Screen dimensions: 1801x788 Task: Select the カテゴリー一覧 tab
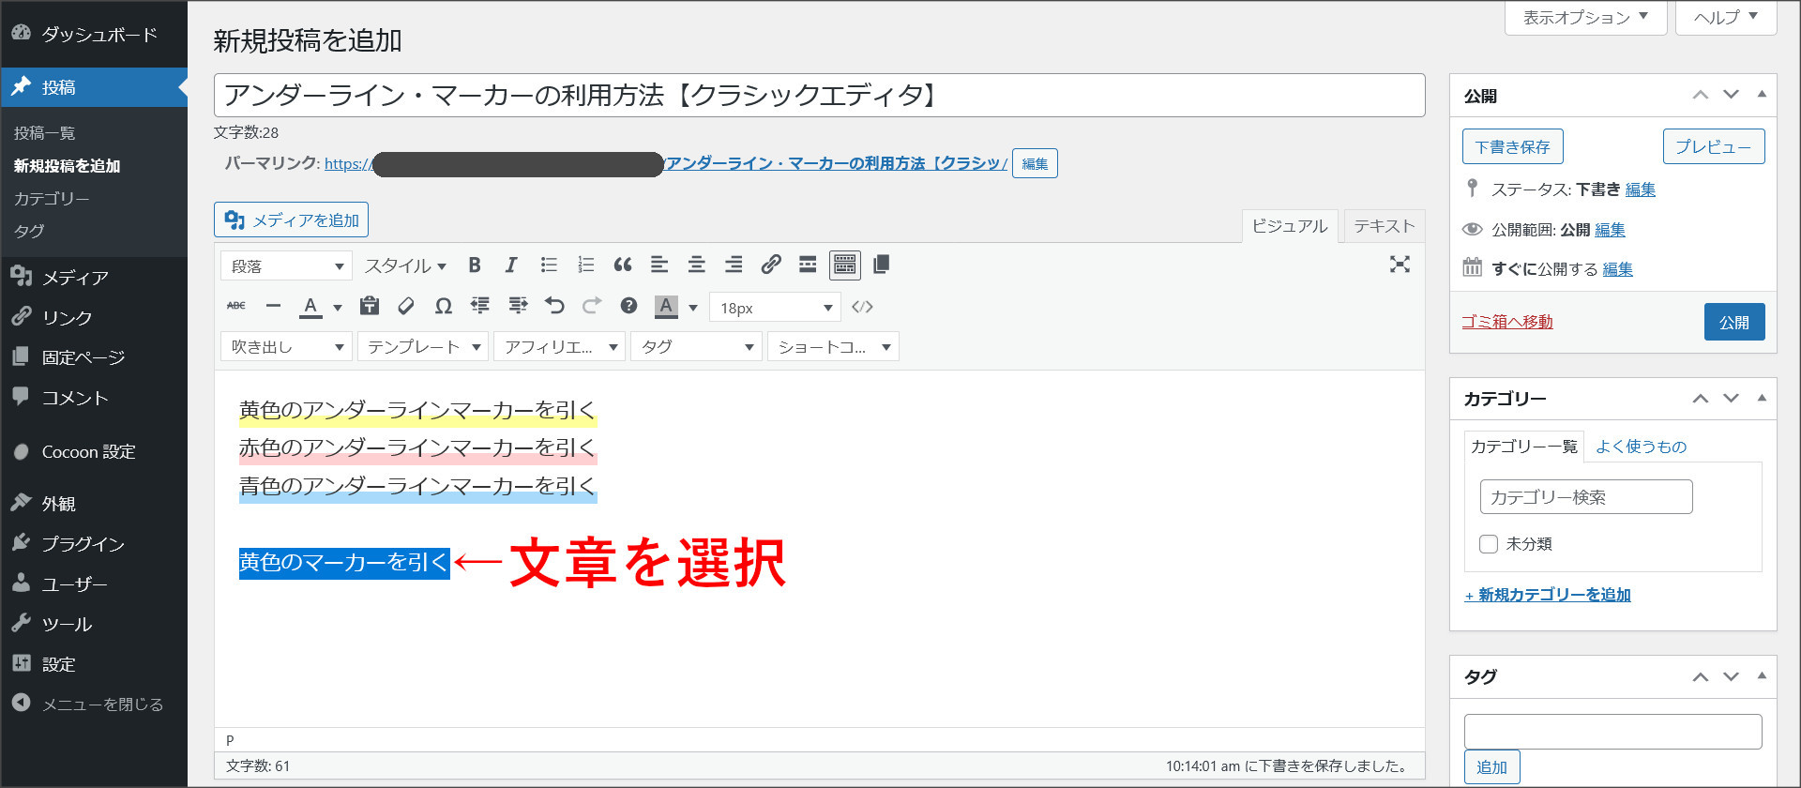[x=1523, y=447]
